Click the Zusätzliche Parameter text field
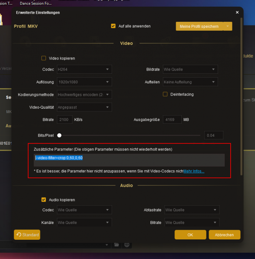The width and height of the screenshot is (255, 259). (129, 160)
